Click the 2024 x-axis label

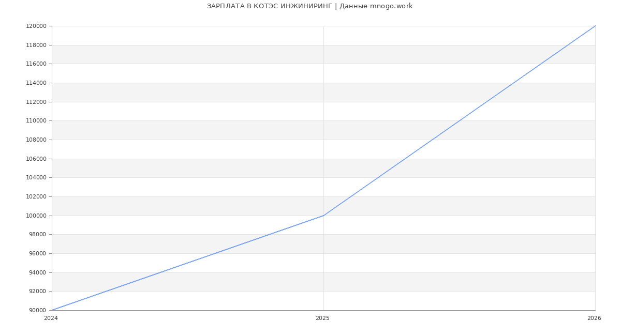tap(51, 318)
